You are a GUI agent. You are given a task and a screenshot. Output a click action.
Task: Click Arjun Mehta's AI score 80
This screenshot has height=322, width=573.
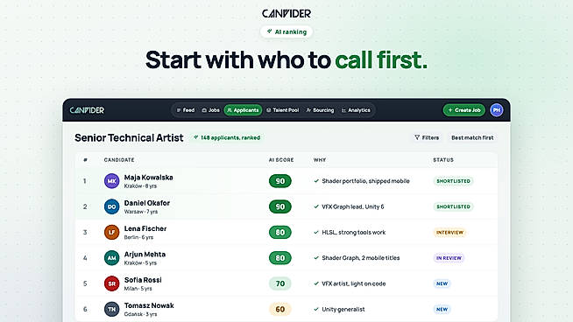pyautogui.click(x=279, y=258)
